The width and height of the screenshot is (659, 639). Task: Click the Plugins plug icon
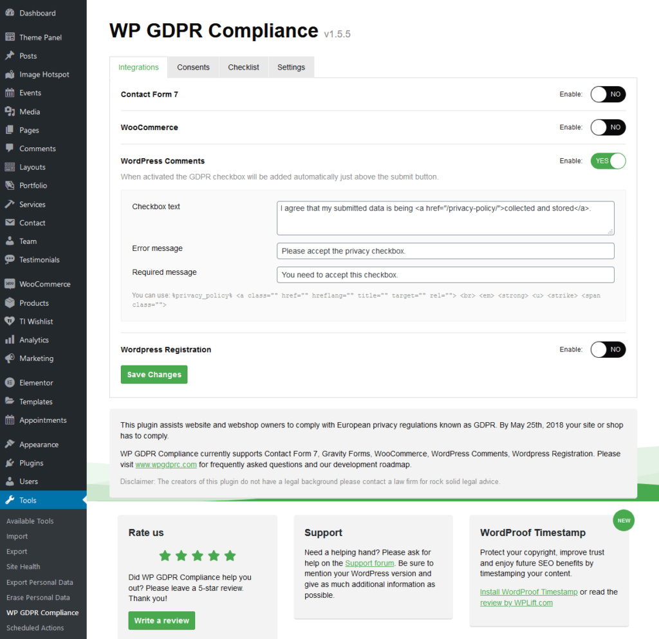[x=10, y=463]
